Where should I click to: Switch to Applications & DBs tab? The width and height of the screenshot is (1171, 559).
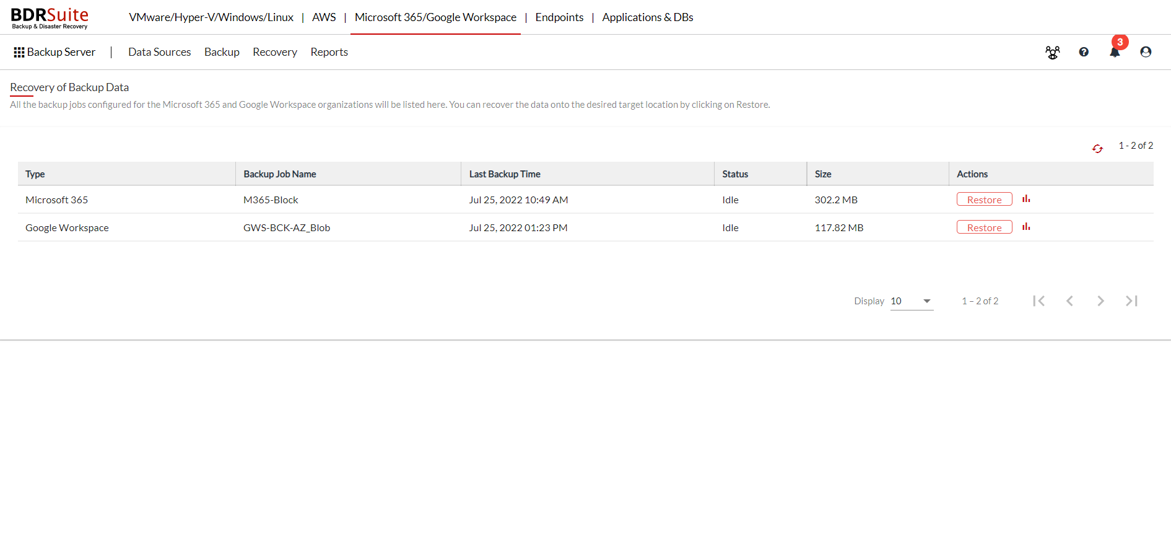click(648, 17)
